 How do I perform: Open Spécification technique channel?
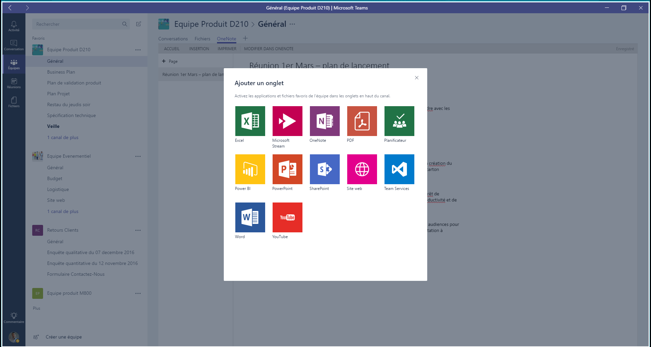click(x=71, y=115)
